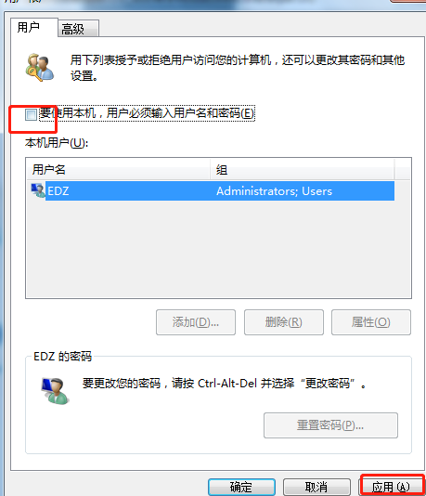Click the Administrators; Users group cell
Image resolution: width=426 pixels, height=496 pixels.
(x=274, y=191)
